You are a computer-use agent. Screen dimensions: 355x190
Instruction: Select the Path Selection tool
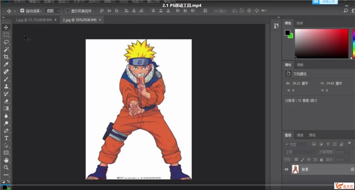point(6,145)
